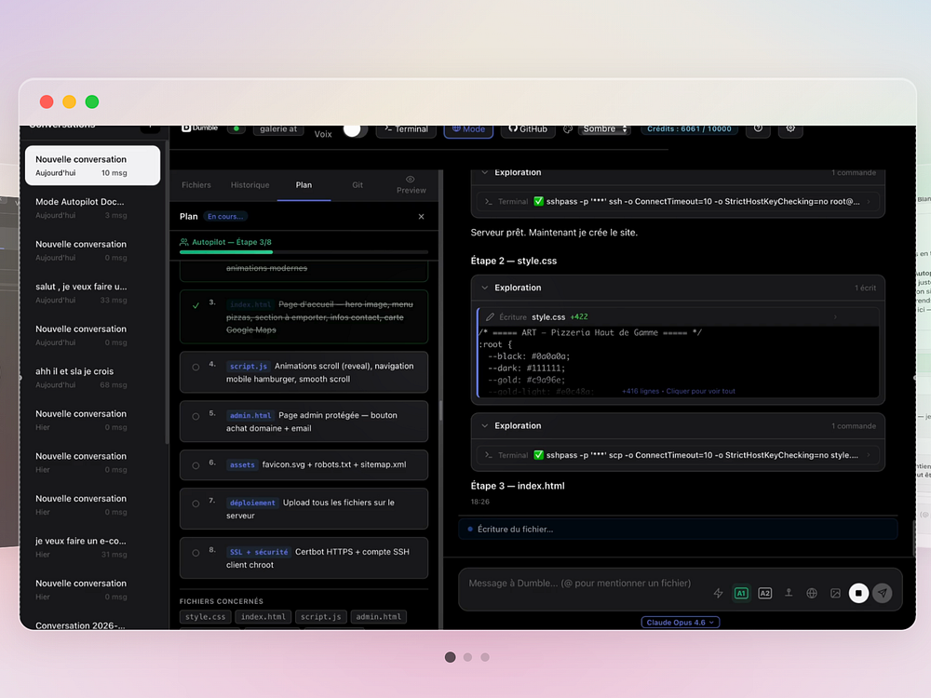
Task: Mark step 8 SSL + sécurité radio circle
Action: [x=196, y=553]
